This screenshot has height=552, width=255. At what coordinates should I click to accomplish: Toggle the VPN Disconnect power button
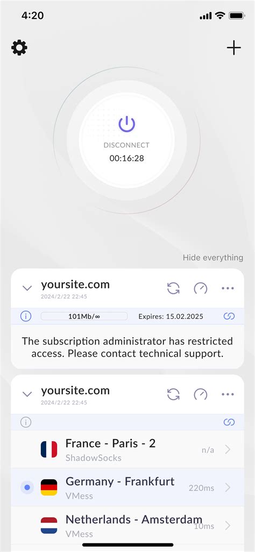click(x=127, y=140)
